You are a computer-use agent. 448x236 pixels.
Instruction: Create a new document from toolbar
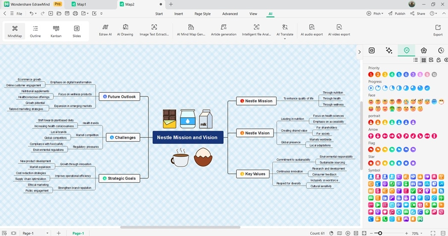(x=51, y=13)
